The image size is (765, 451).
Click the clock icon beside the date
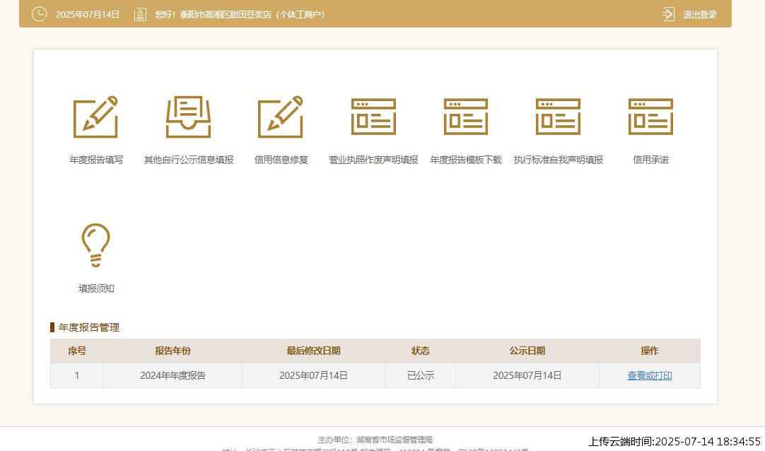click(x=39, y=14)
